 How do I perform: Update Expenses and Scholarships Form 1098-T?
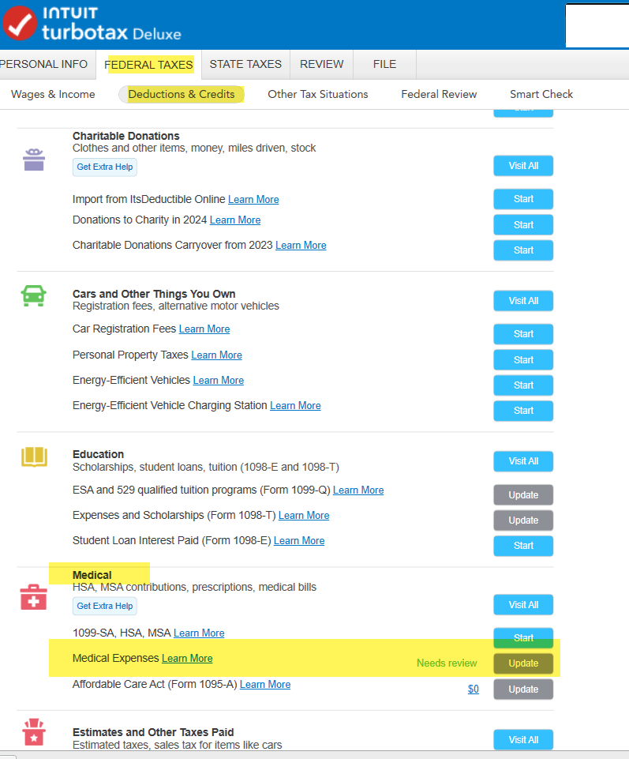click(523, 520)
